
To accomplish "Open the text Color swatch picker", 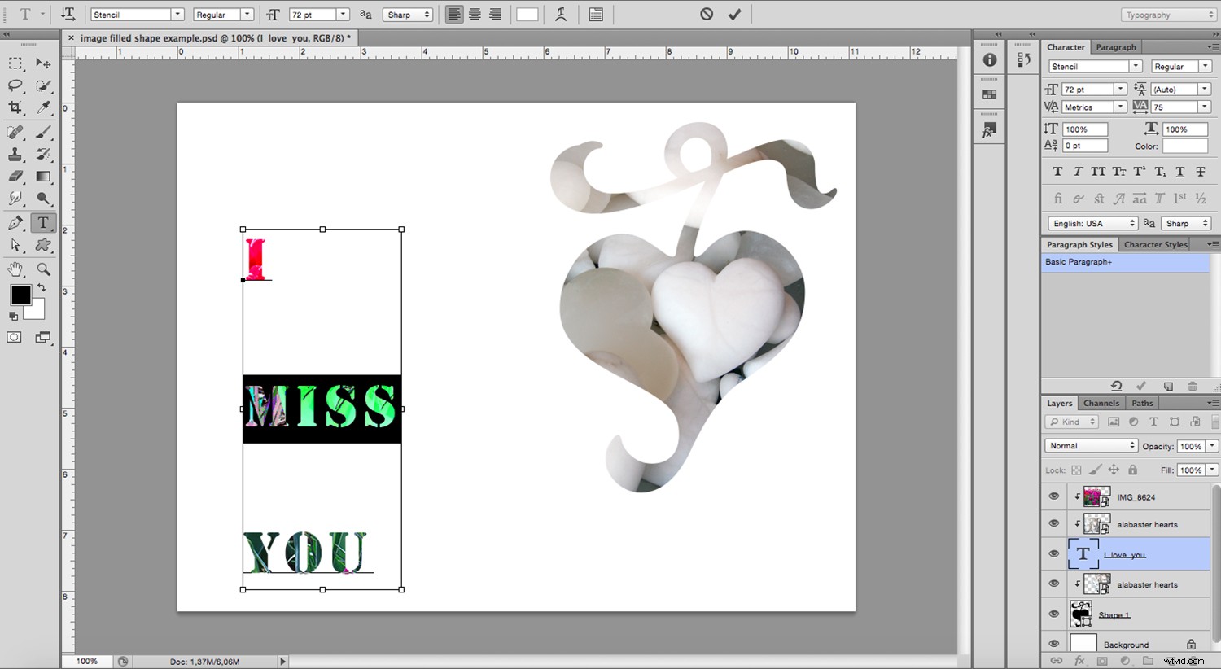I will 1184,146.
